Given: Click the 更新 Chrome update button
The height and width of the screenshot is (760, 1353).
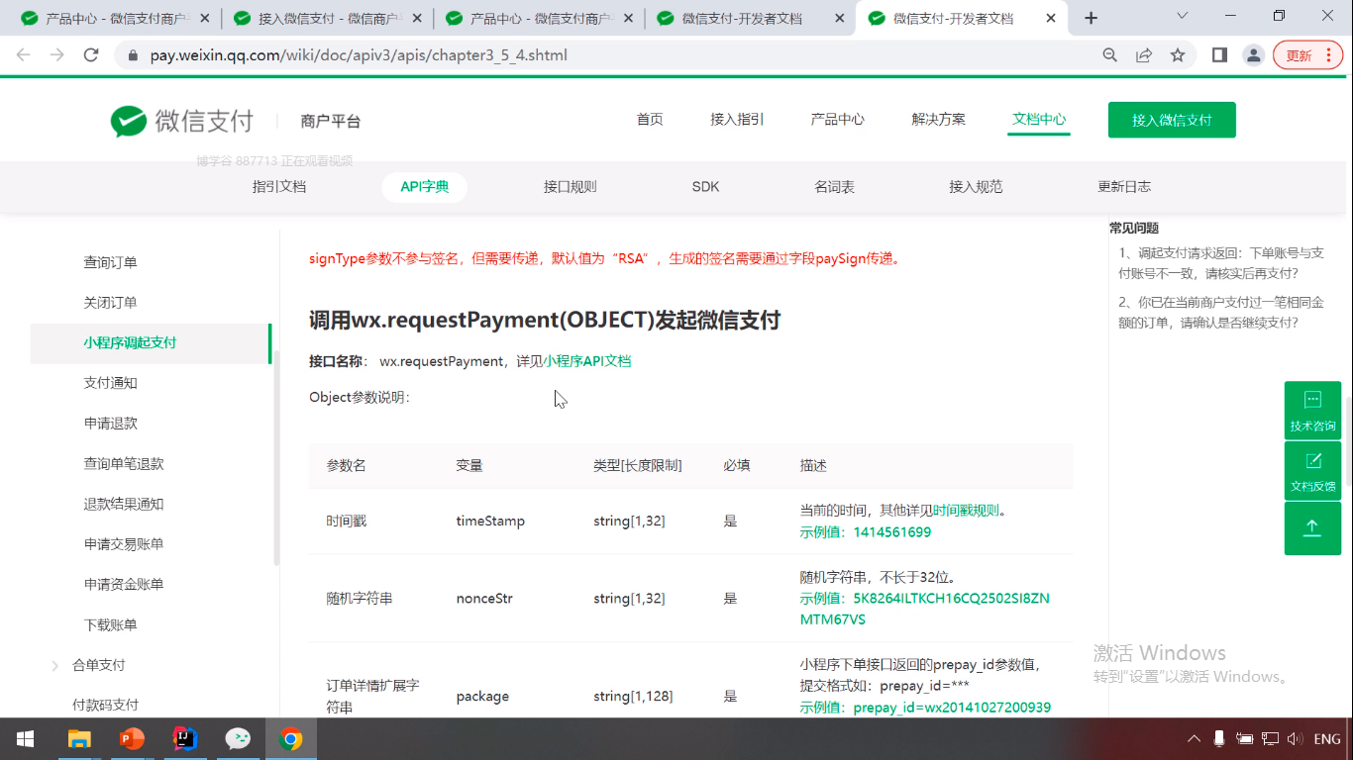Looking at the screenshot, I should (x=1305, y=55).
